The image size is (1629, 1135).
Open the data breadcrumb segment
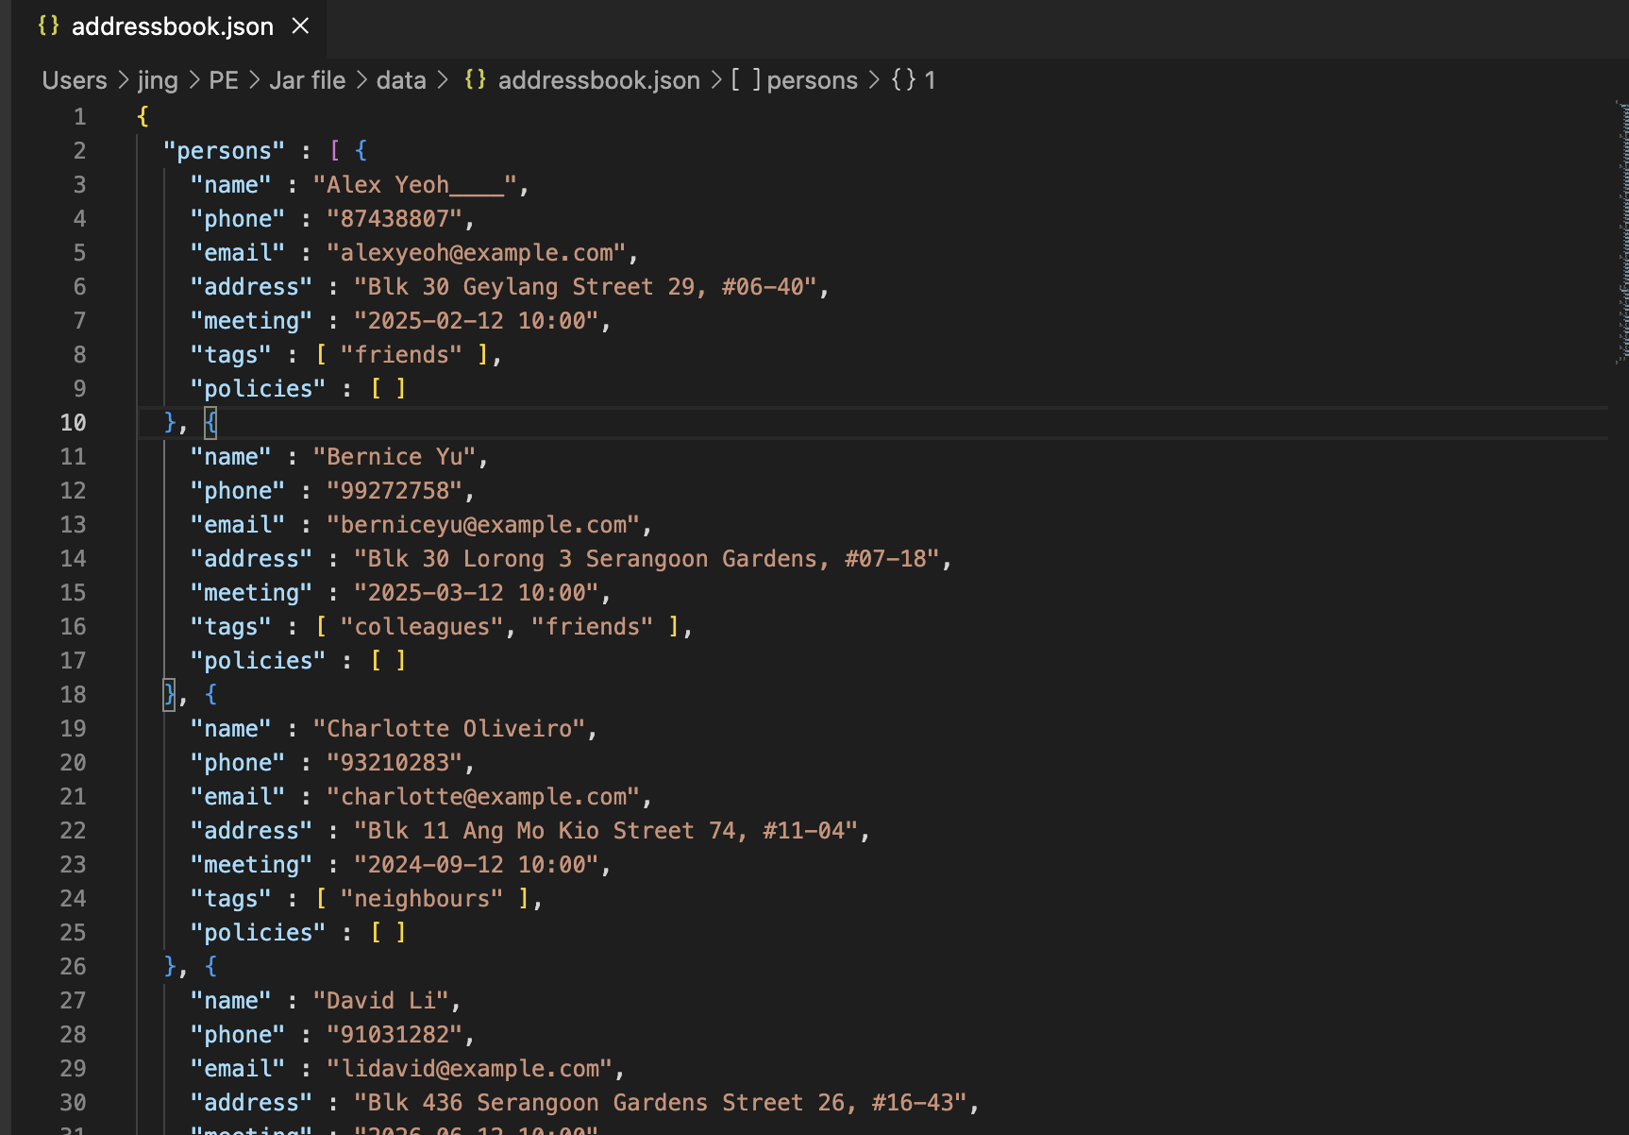pyautogui.click(x=401, y=80)
